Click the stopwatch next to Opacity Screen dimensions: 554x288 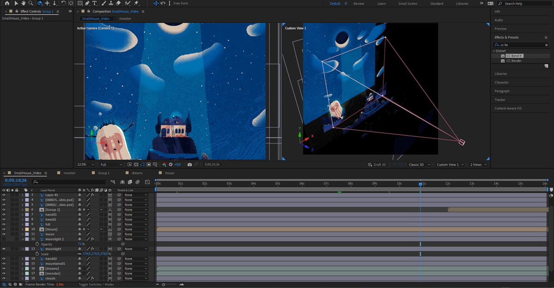point(37,244)
